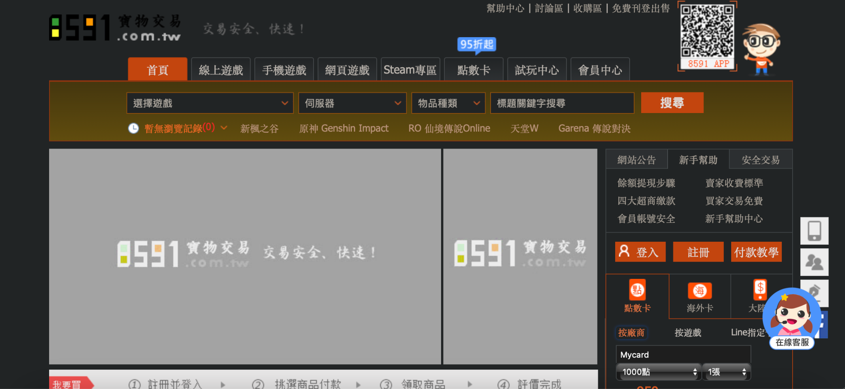This screenshot has width=845, height=389.
Task: Switch to the 網站公告 tab
Action: pos(637,160)
